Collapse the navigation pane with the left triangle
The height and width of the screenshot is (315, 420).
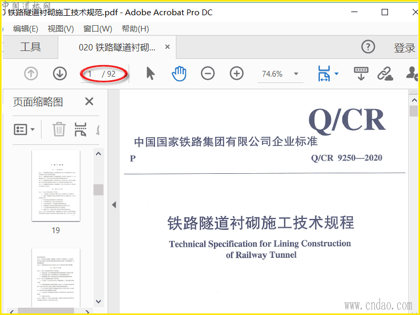tap(114, 205)
